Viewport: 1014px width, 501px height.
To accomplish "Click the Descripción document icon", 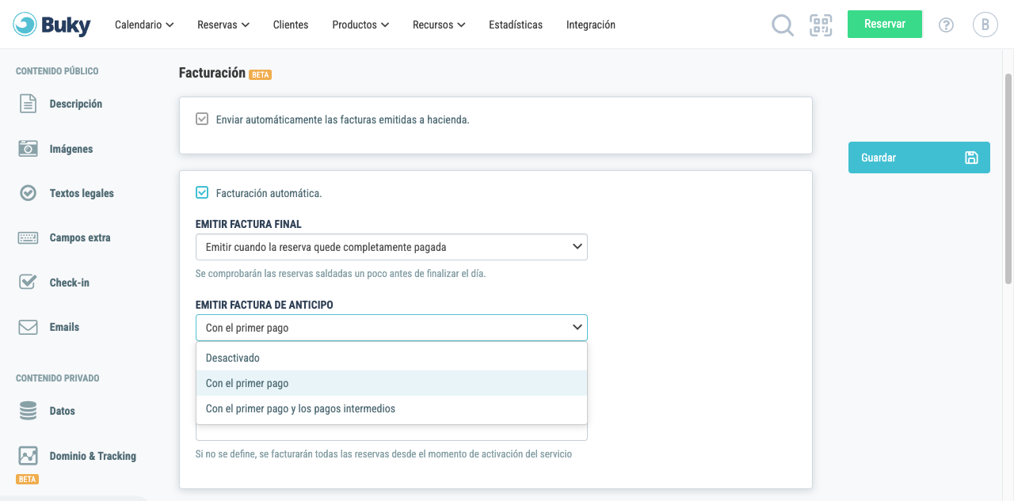I will [x=28, y=104].
